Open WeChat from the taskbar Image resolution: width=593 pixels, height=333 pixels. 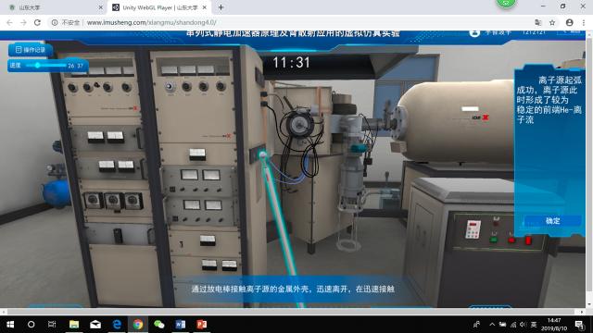tap(159, 325)
